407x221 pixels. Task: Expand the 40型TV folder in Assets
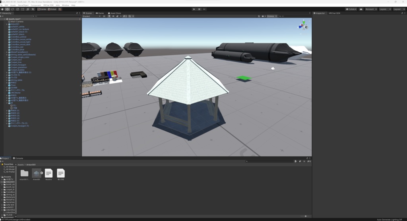point(2,179)
